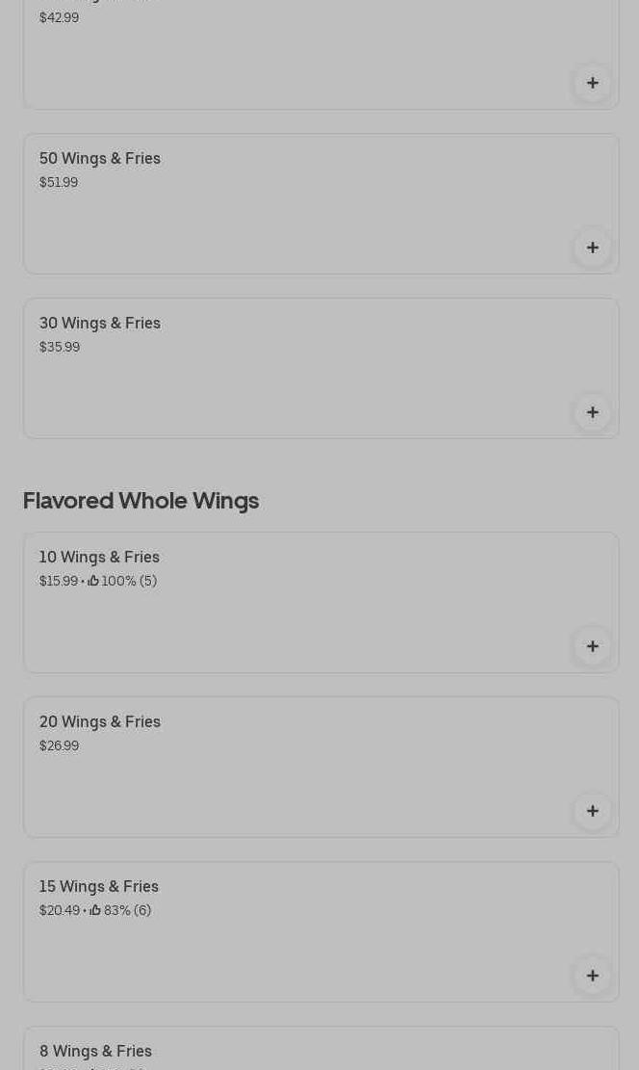639x1070 pixels.
Task: Open the 50 Wings & Fries item title
Action: tap(100, 158)
